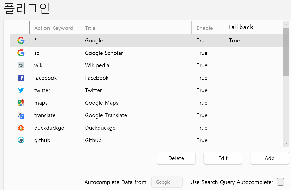Select the "Google Translate" title cell
The height and width of the screenshot is (190, 291).
106,115
